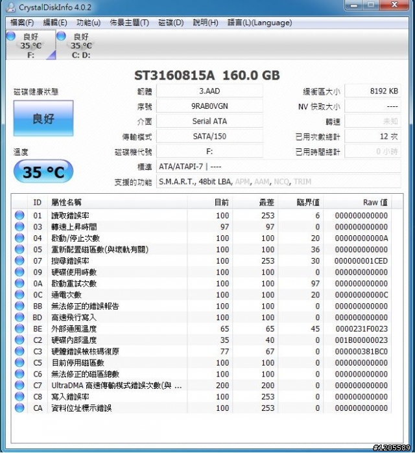
Task: Click status orb of attribute 0A 啟動重試次數
Action: (19, 283)
